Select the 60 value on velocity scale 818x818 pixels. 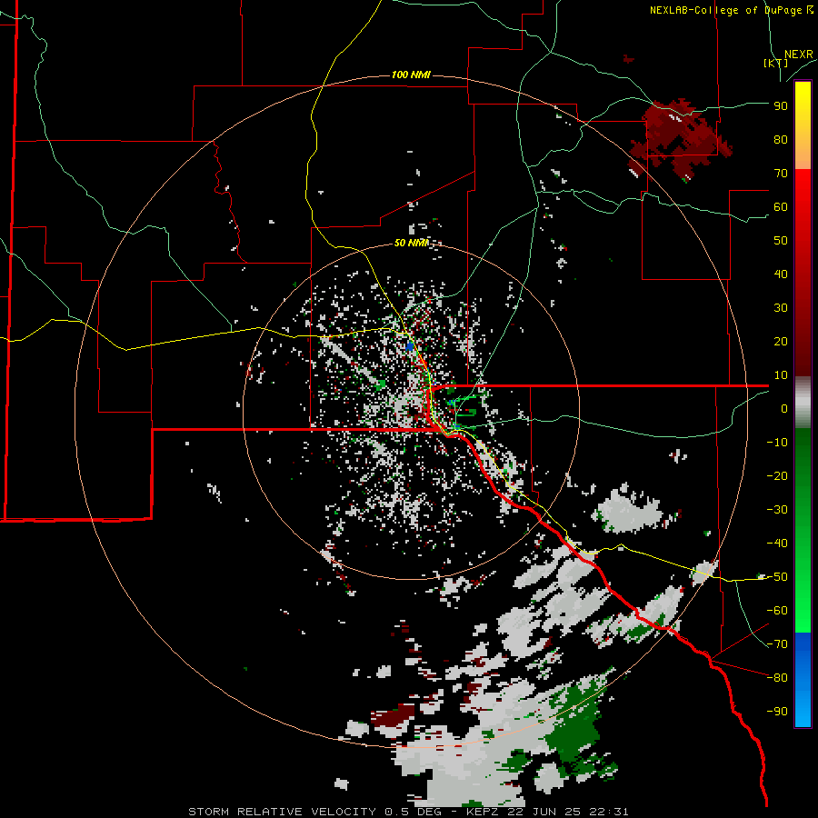point(781,206)
